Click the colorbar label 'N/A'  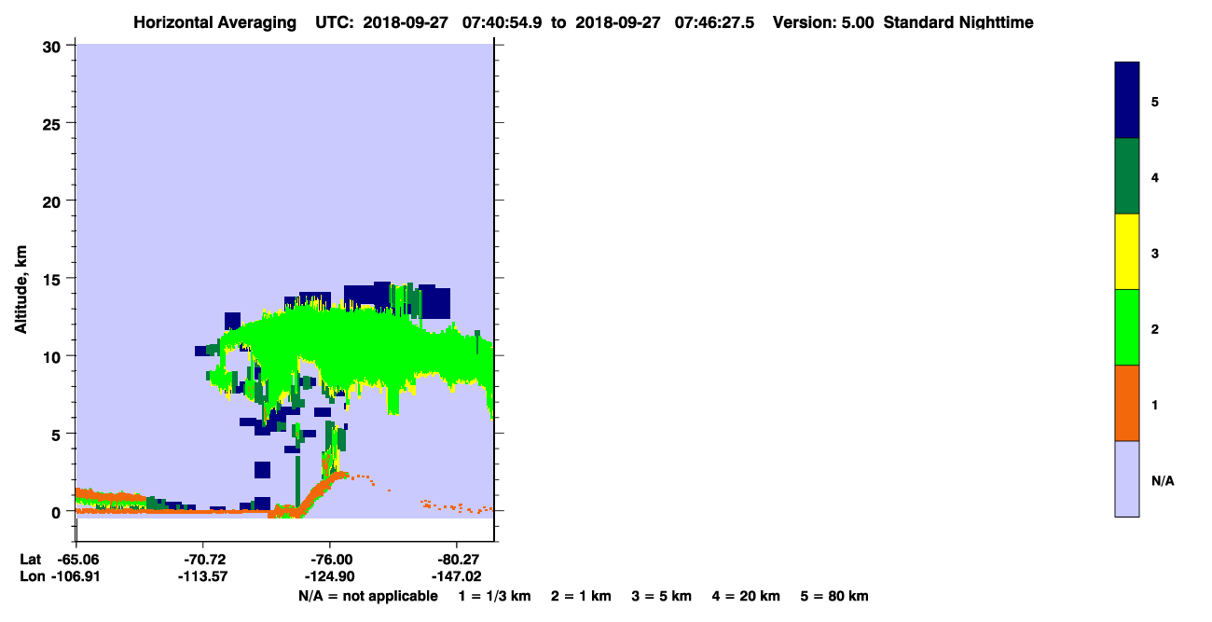click(x=1163, y=480)
